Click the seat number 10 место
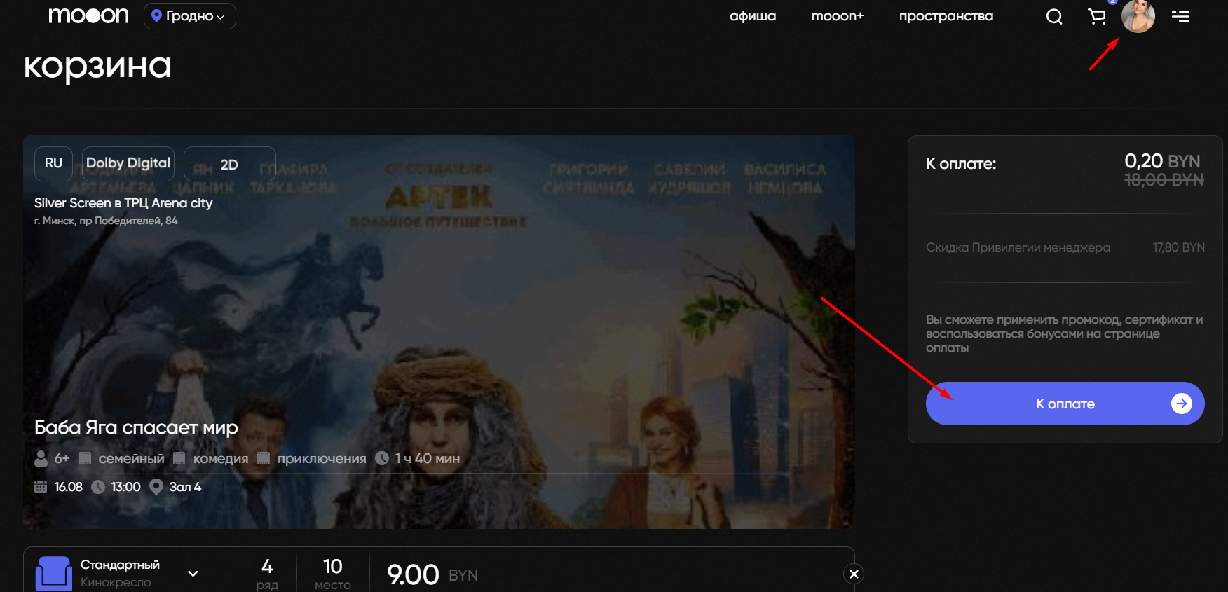The width and height of the screenshot is (1228, 592). pos(333,574)
